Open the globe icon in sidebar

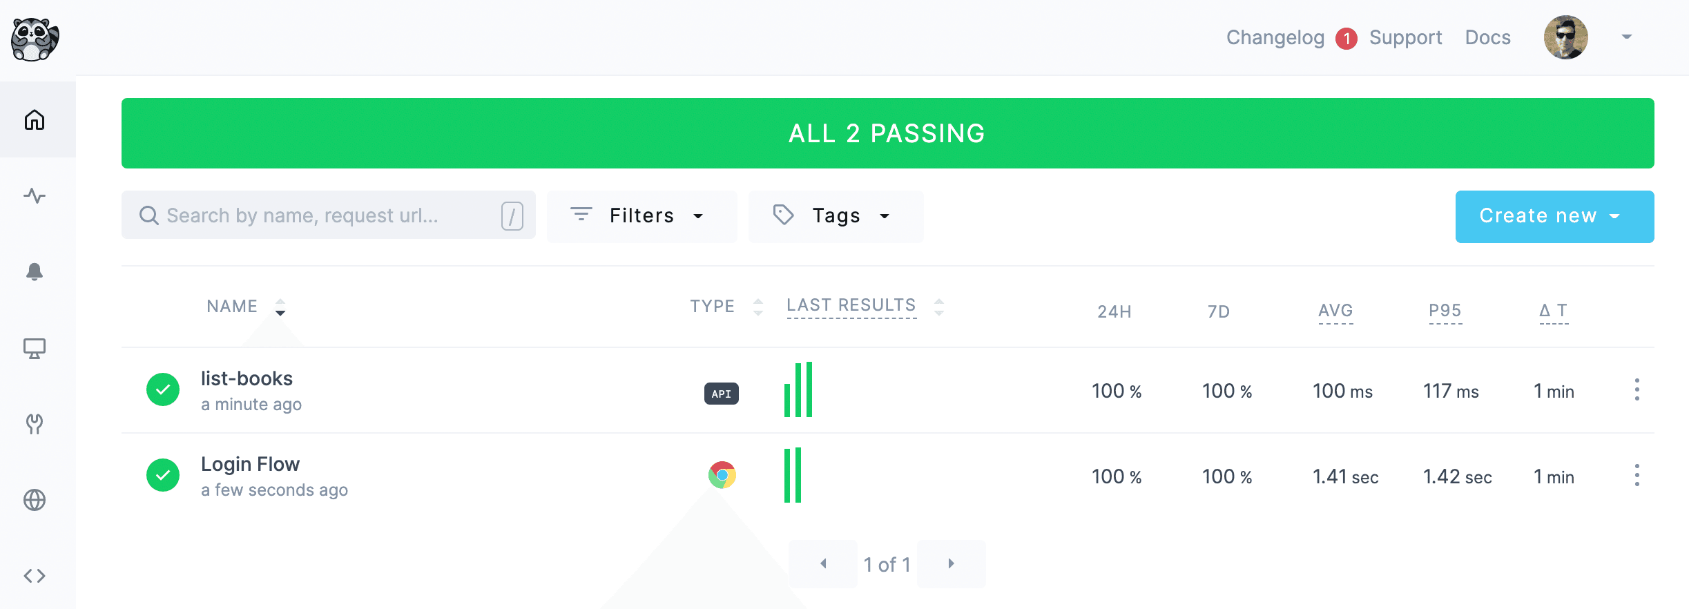(35, 499)
